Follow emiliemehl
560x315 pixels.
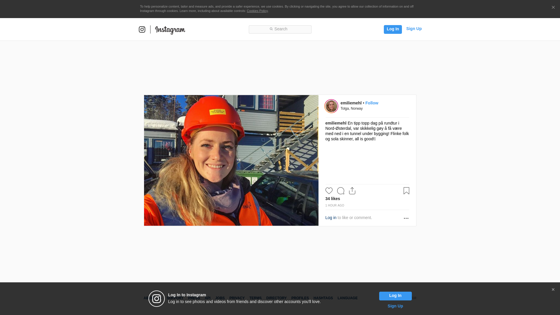[x=372, y=103]
